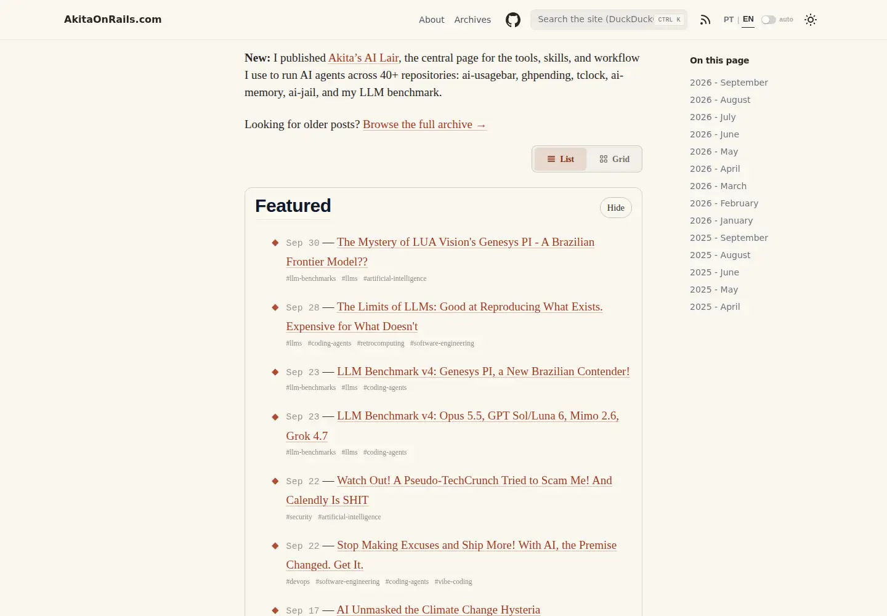Jump to 2026 - July section

coord(713,117)
